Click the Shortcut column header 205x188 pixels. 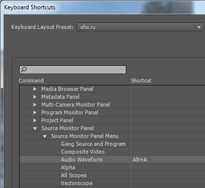pyautogui.click(x=141, y=81)
